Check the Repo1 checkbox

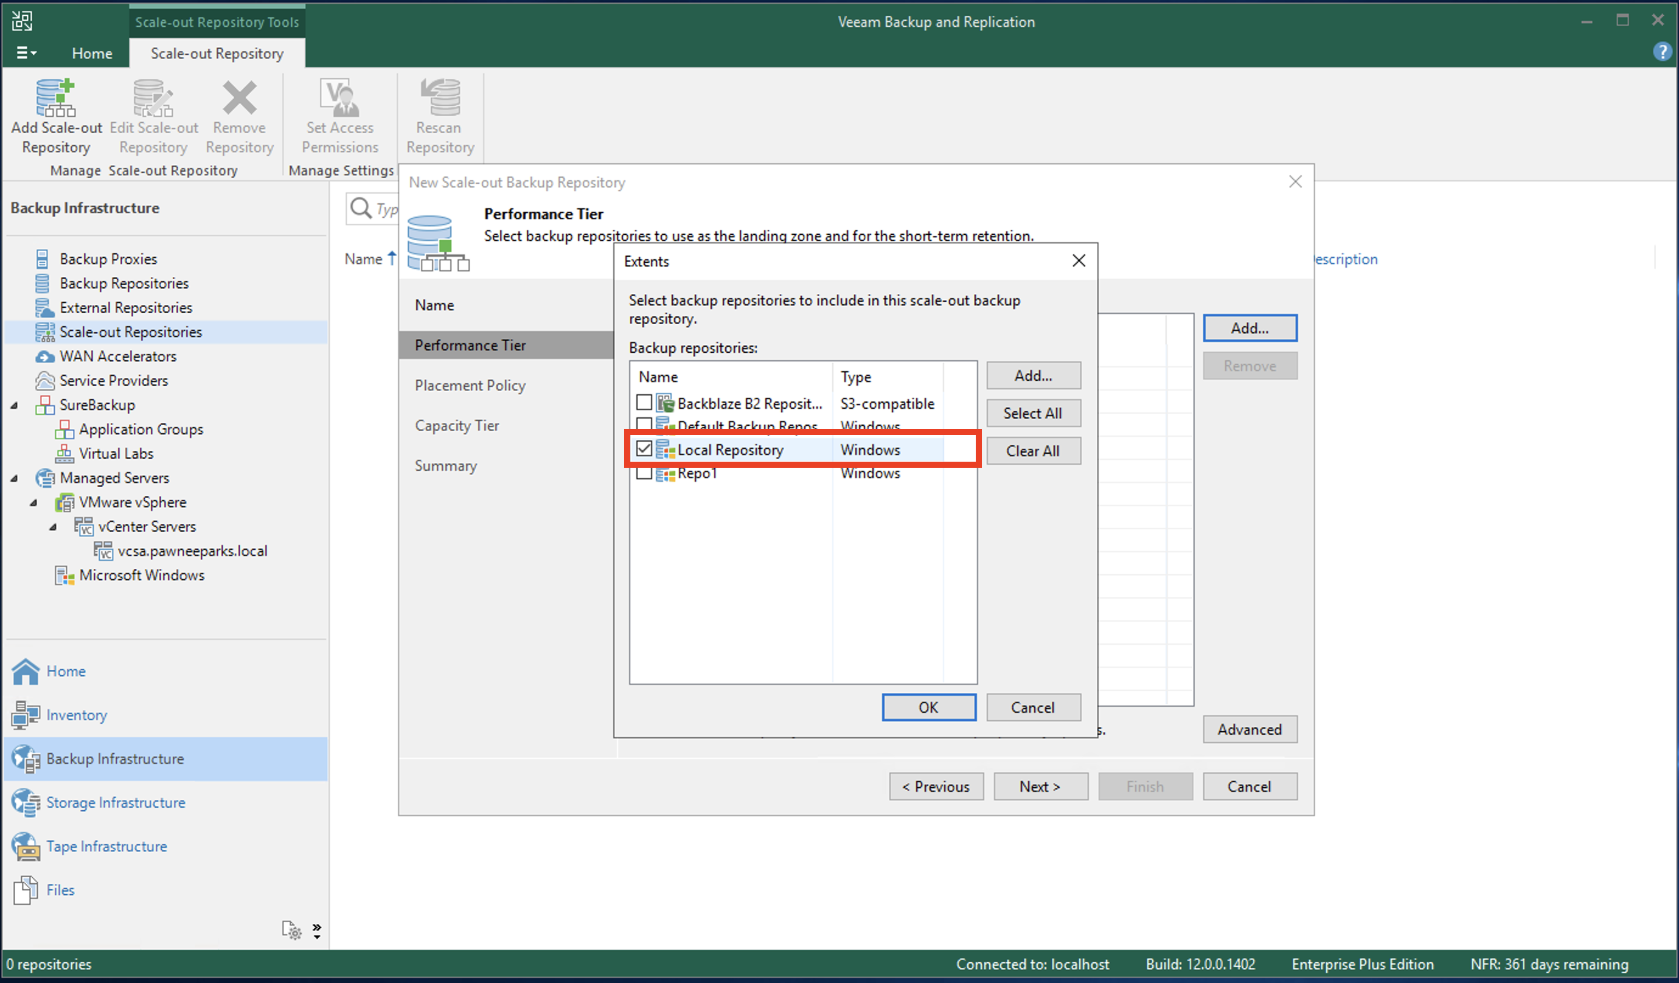pos(644,473)
